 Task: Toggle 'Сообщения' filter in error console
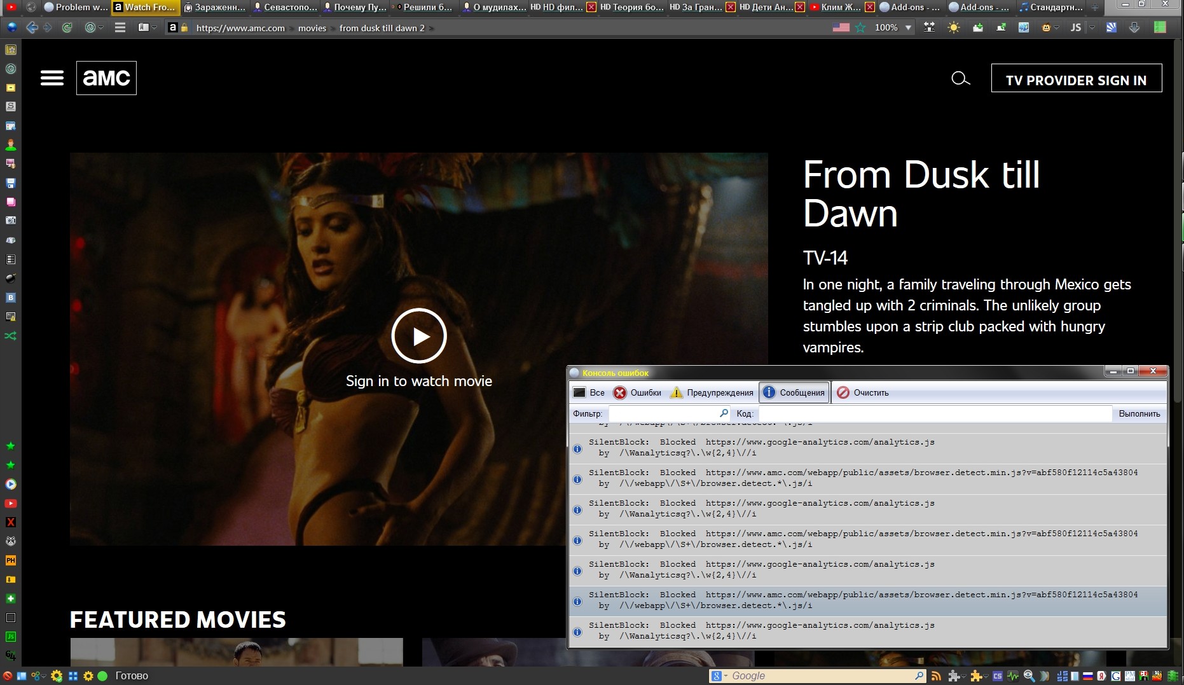click(x=794, y=392)
